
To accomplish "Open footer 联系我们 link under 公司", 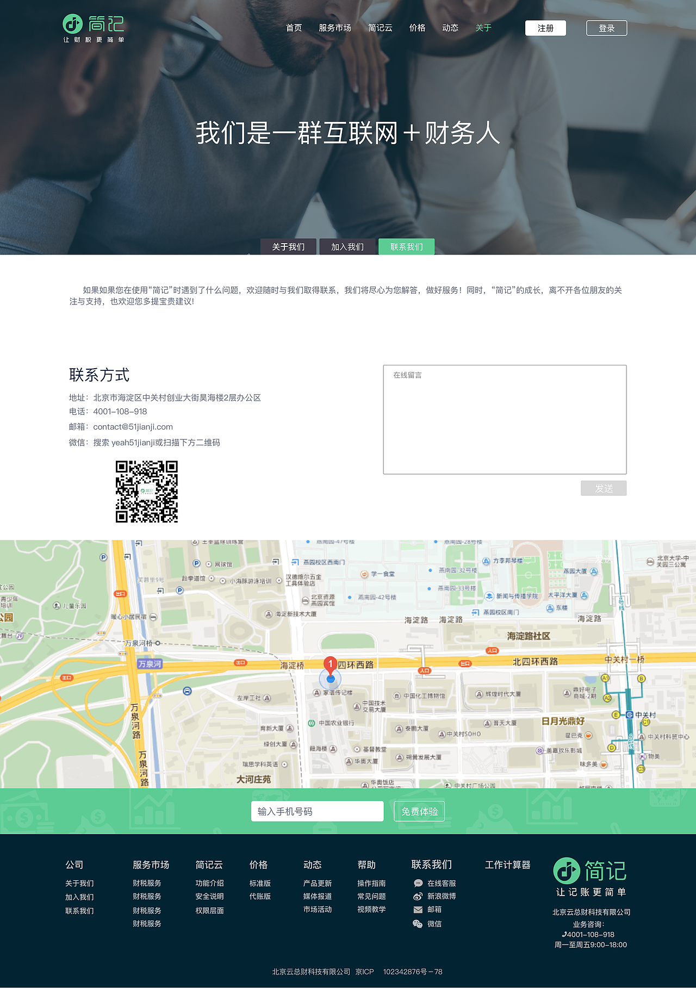I will 79,911.
